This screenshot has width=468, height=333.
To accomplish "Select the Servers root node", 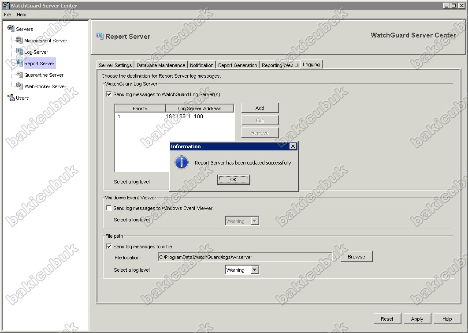I will 25,29.
